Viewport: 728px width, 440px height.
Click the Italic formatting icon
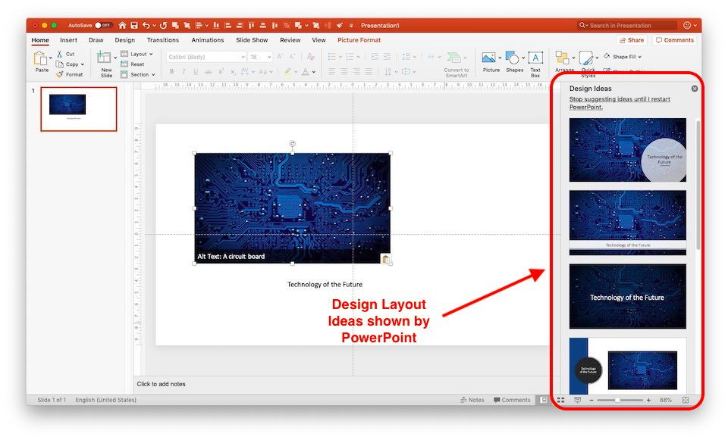coord(184,71)
